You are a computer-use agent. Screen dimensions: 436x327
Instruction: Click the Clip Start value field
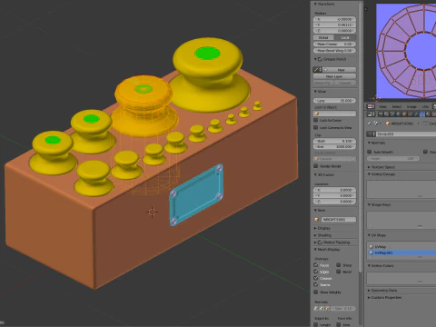pyautogui.click(x=334, y=141)
